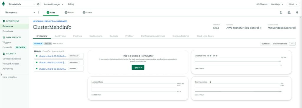The height and width of the screenshot is (108, 302).
Task: Select the Profiler tab
Action: point(129,36)
